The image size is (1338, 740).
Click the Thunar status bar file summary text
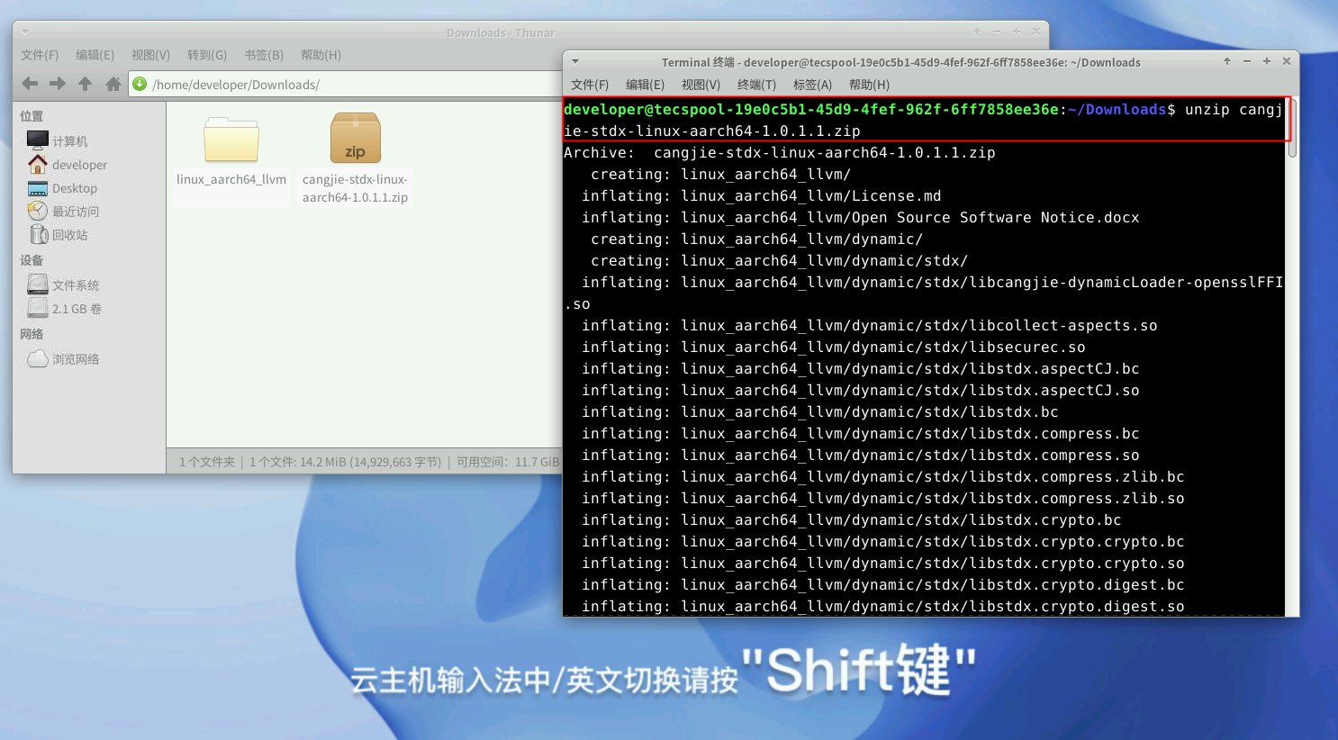(x=369, y=462)
